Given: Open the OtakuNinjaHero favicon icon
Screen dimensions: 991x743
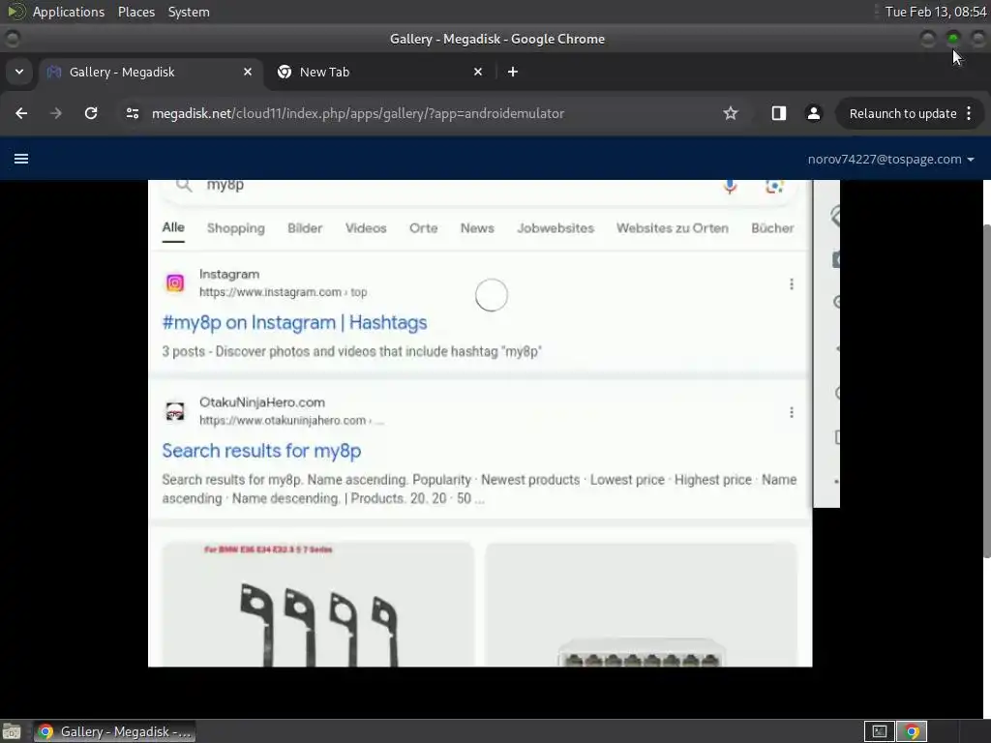Looking at the screenshot, I should [x=175, y=411].
